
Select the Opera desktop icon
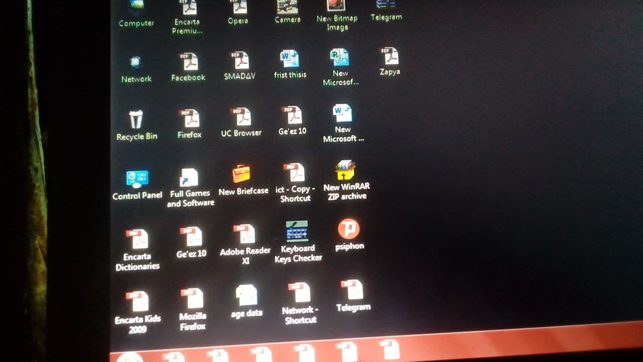point(238,13)
